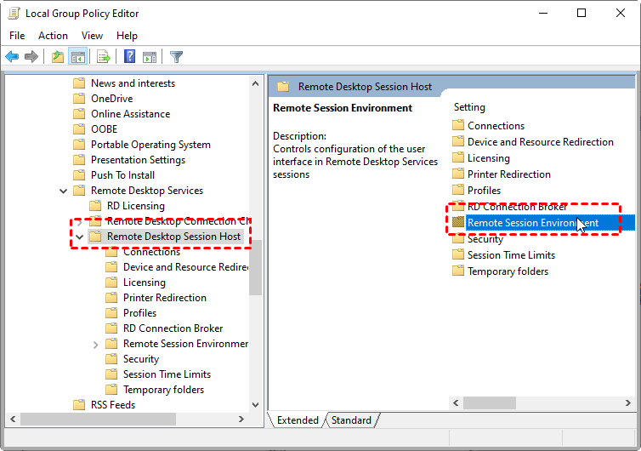This screenshot has width=641, height=451.
Task: Open the File menu
Action: point(17,36)
